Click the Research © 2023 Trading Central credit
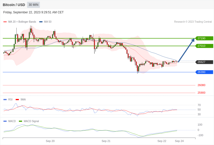The width and height of the screenshot is (214, 145). tap(193, 22)
